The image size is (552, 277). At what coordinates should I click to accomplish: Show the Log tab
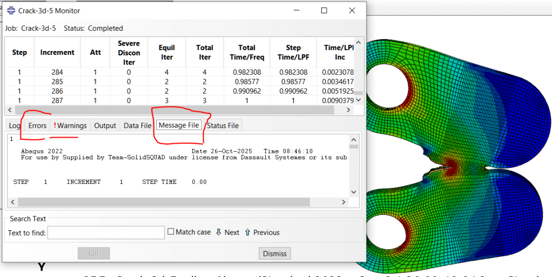pyautogui.click(x=15, y=125)
